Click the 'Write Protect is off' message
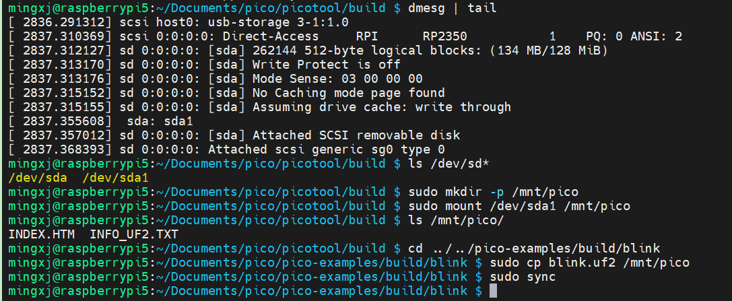The height and width of the screenshot is (301, 732). click(x=326, y=65)
